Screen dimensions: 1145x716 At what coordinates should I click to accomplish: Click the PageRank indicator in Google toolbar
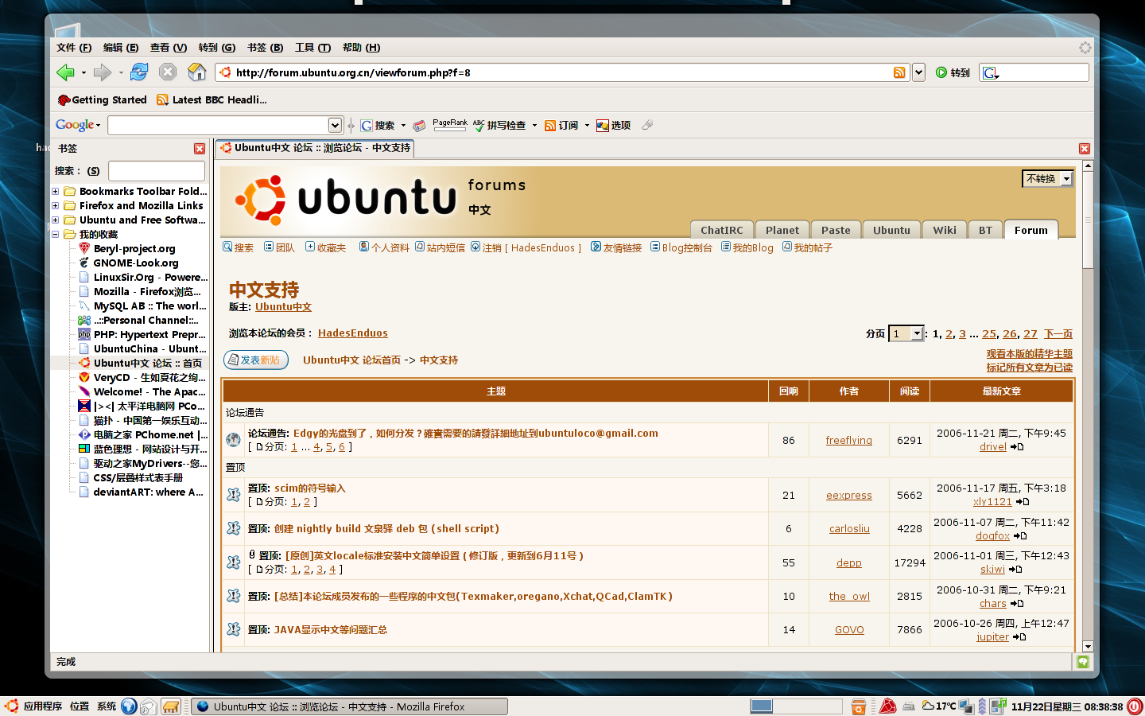(x=450, y=125)
